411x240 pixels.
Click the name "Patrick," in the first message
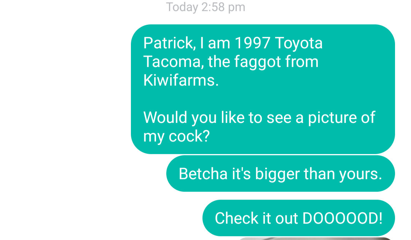coord(170,43)
